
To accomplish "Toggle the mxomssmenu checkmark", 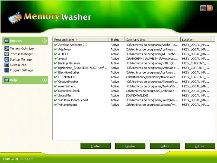I will click(56, 86).
